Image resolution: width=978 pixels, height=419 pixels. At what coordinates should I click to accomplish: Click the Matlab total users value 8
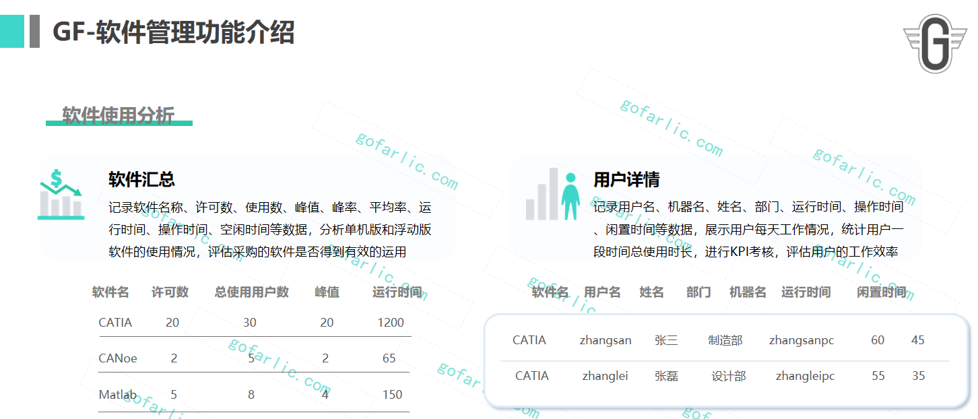(x=251, y=395)
